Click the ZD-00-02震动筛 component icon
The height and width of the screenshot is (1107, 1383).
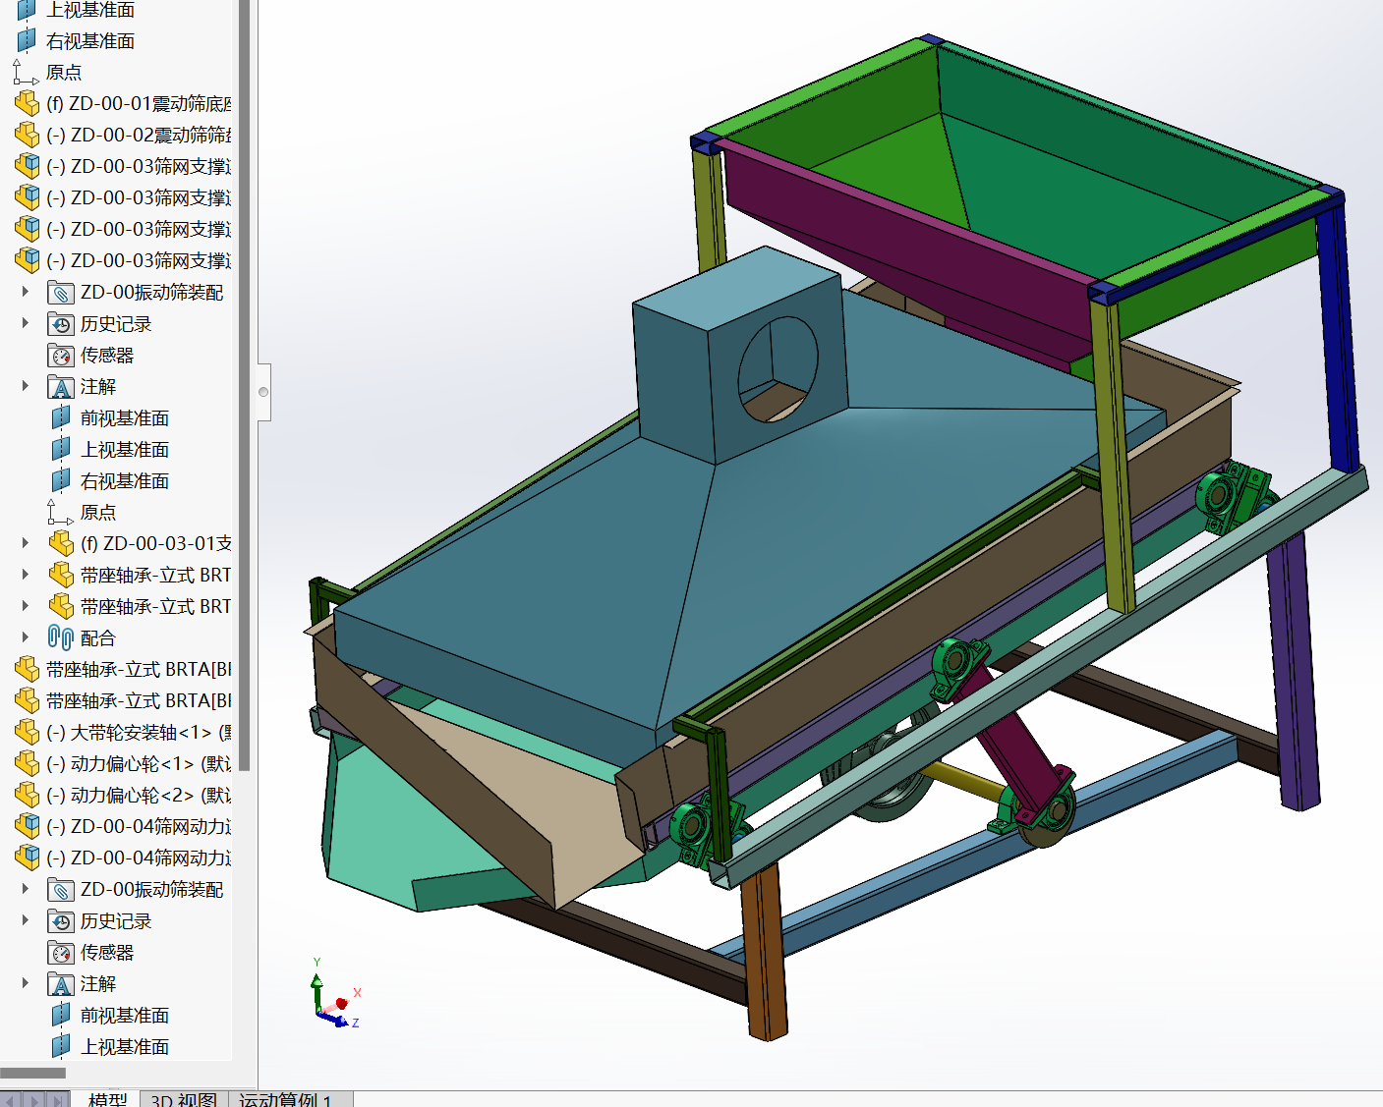(x=27, y=135)
